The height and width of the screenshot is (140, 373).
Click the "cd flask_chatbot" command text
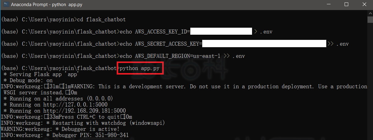coord(101,19)
